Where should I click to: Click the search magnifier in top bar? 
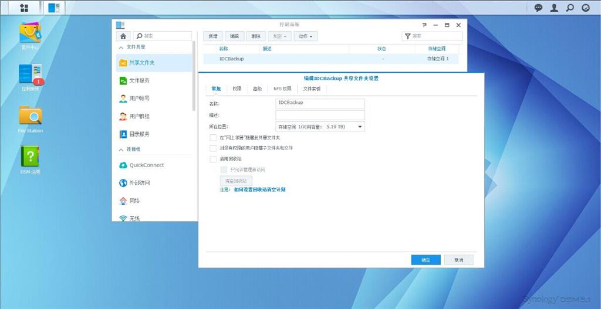(x=569, y=8)
